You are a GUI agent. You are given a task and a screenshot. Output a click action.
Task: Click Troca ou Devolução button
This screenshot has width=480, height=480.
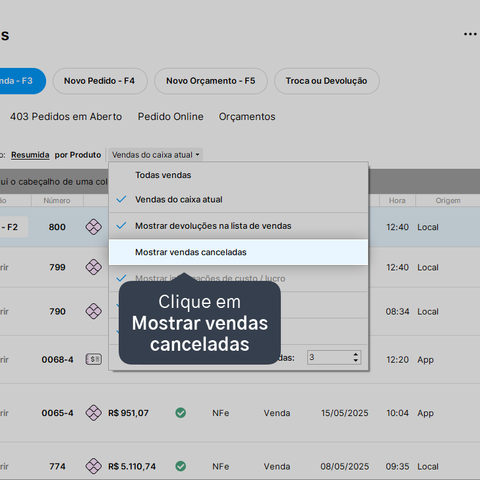(326, 81)
